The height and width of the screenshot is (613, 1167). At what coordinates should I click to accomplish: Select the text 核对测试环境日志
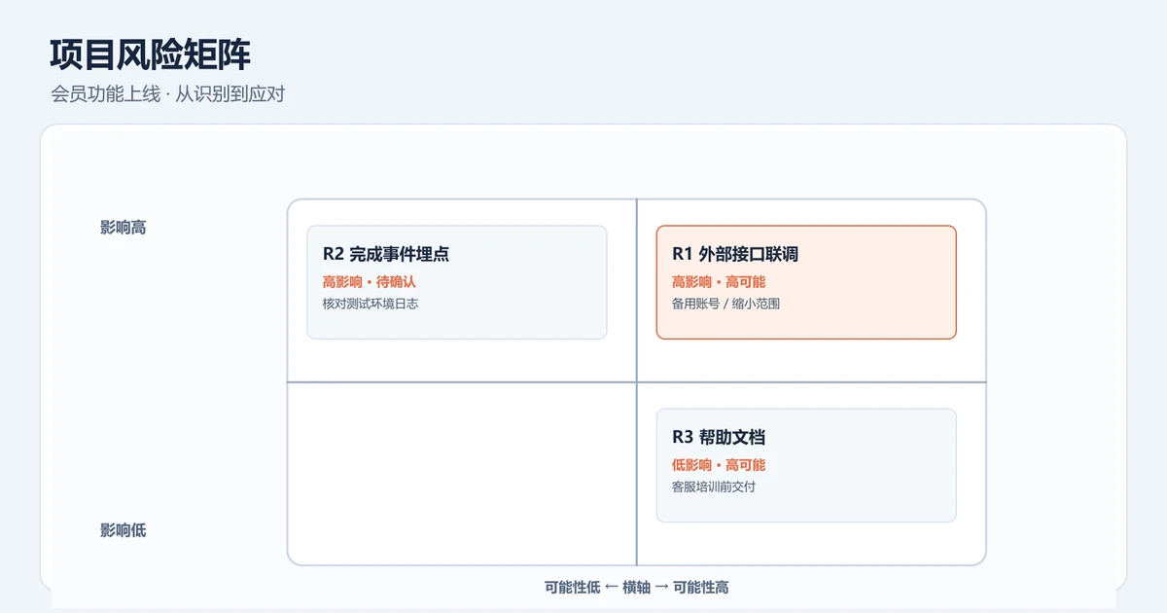(371, 304)
